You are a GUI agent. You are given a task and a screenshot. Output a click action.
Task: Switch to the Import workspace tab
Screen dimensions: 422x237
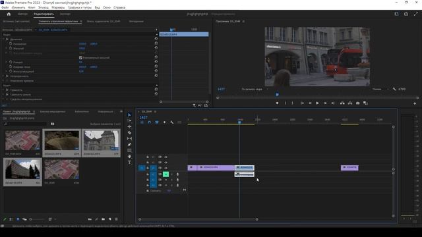(22, 14)
